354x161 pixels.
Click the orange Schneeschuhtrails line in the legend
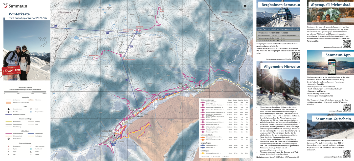point(9,136)
